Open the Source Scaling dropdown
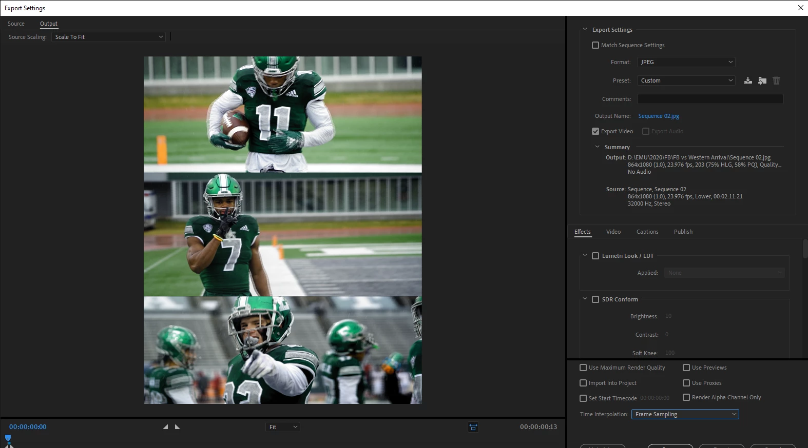Image resolution: width=808 pixels, height=448 pixels. point(108,37)
